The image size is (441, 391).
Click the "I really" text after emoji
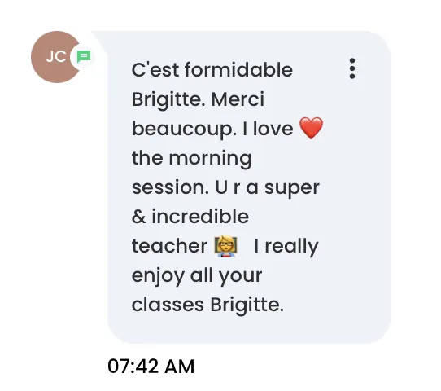pos(286,247)
